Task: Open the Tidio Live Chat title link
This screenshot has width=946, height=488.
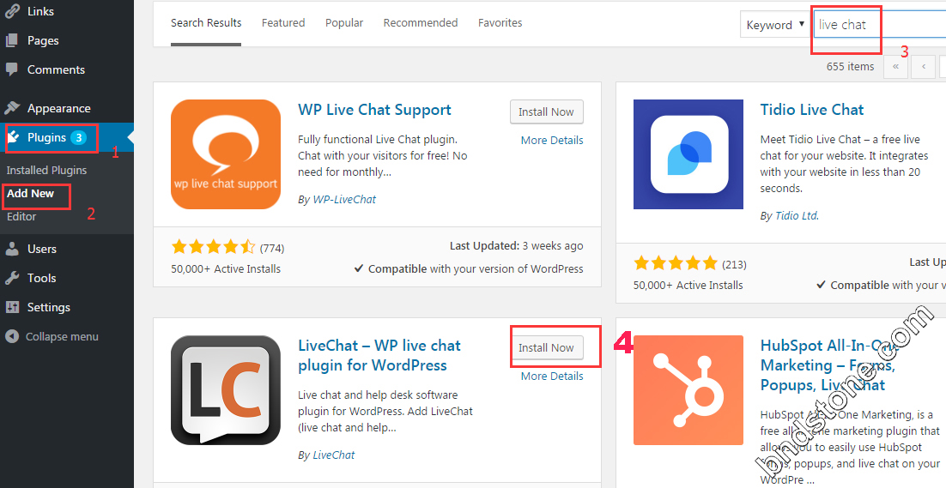Action: point(812,110)
